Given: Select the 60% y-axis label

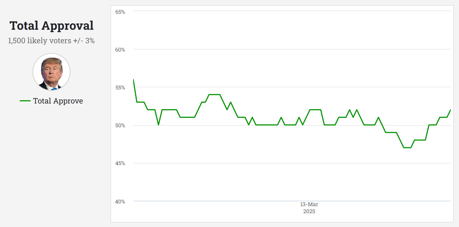Looking at the screenshot, I should [x=120, y=50].
